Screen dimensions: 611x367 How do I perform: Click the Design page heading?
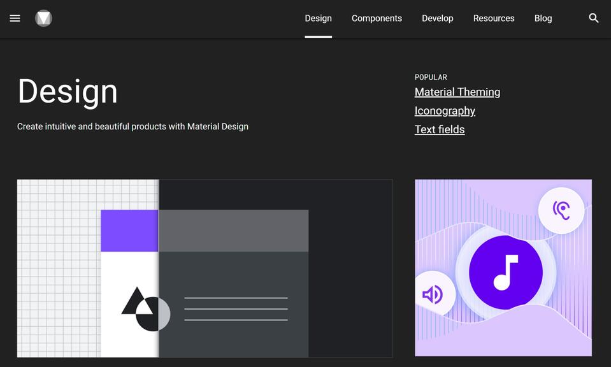tap(68, 91)
